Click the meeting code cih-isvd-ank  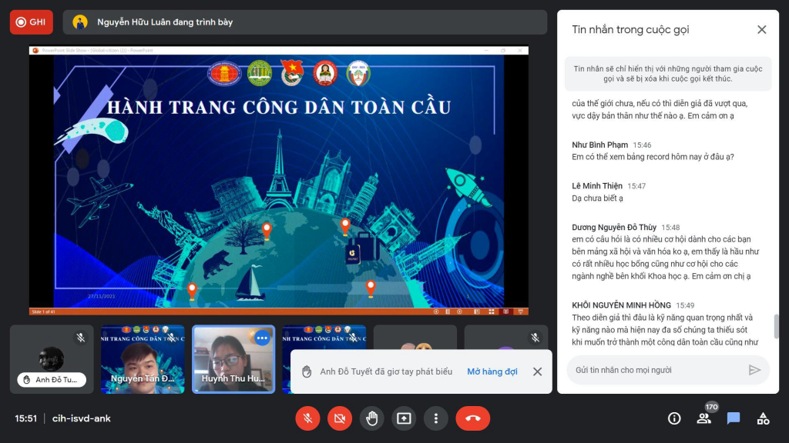point(82,418)
